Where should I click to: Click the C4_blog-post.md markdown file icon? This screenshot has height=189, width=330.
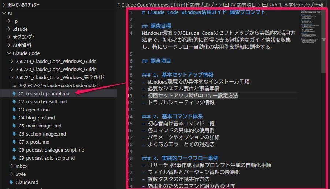tap(14, 118)
